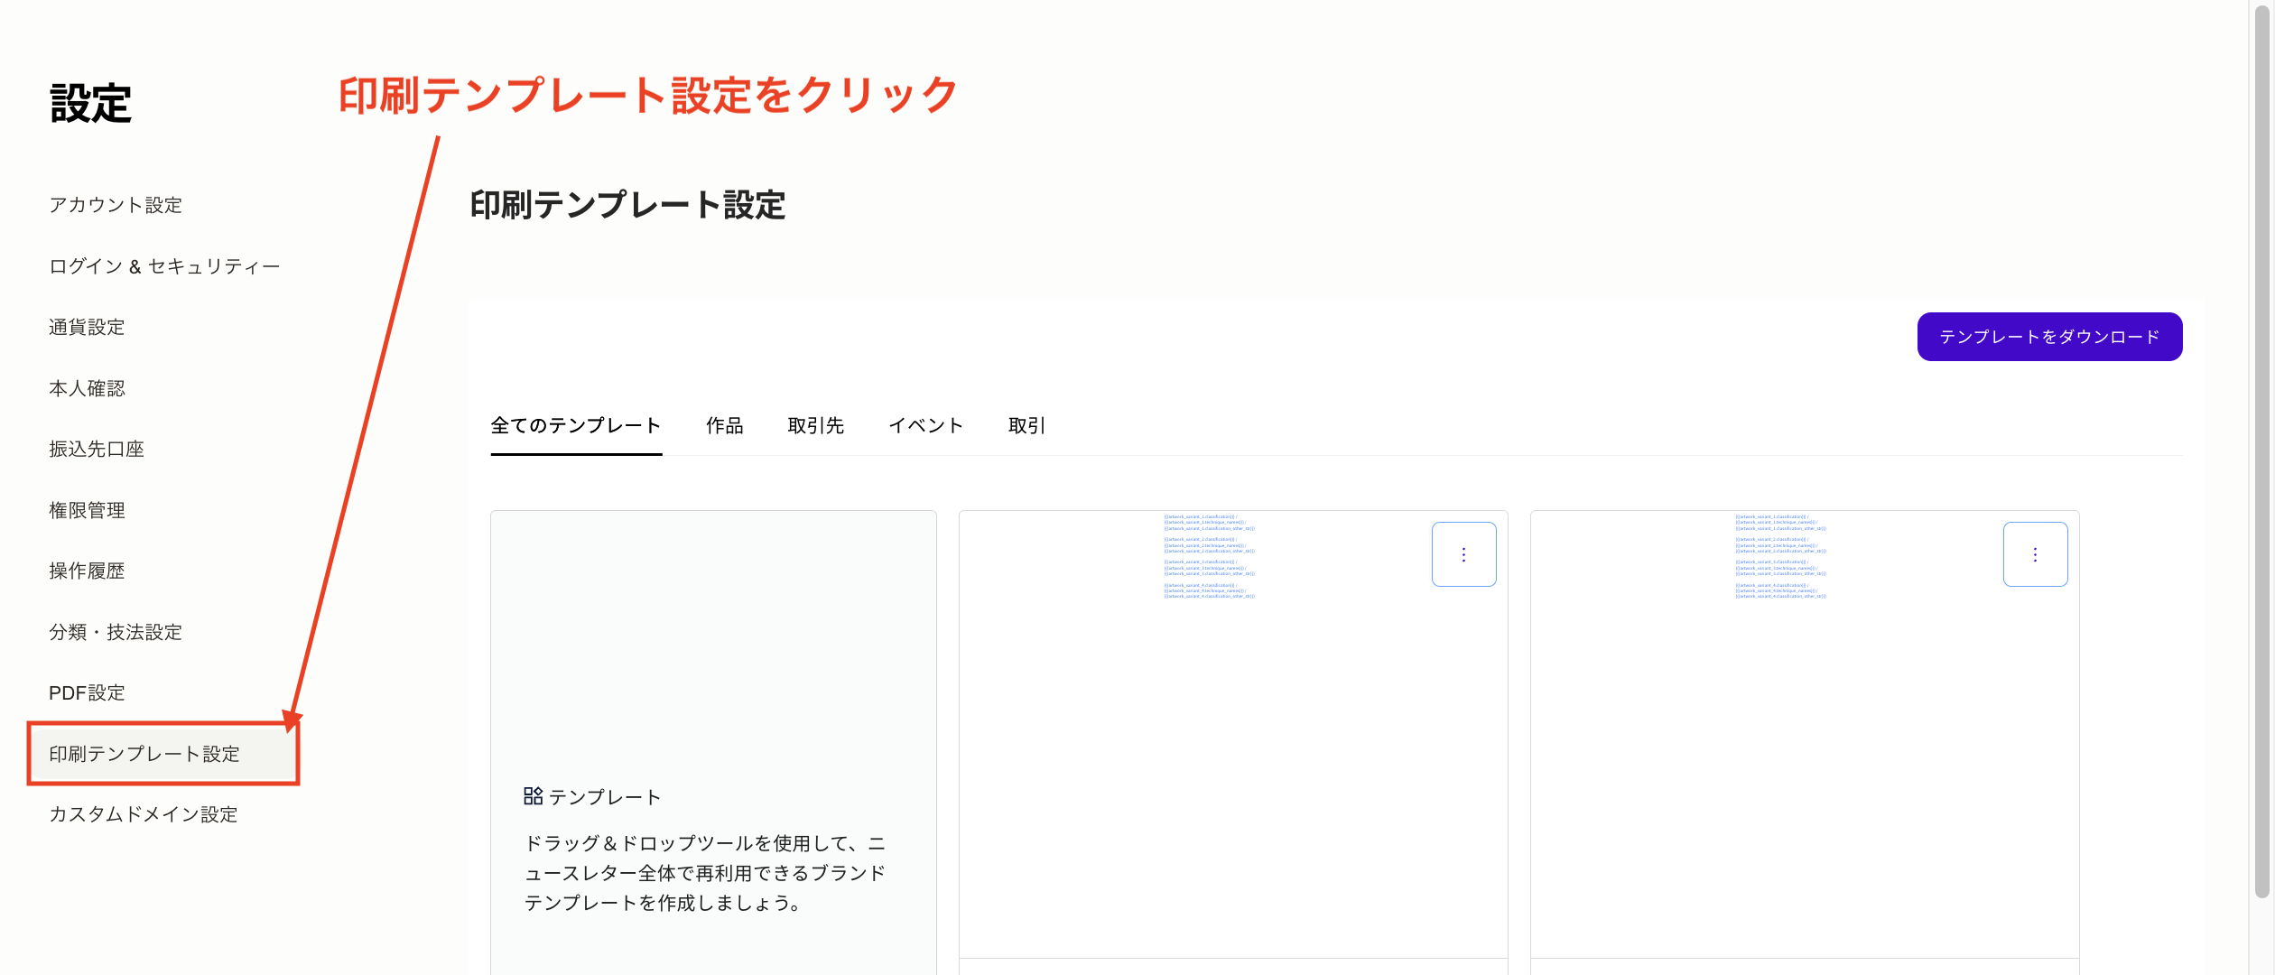Open 通貨設定 settings page

88,327
